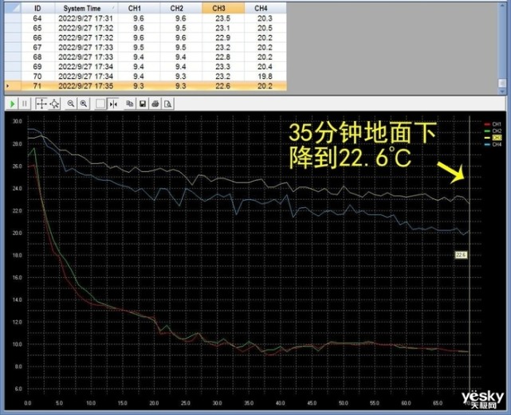Click CH4 value 20.5 in row 65
This screenshot has height=415, width=511.
(x=265, y=28)
